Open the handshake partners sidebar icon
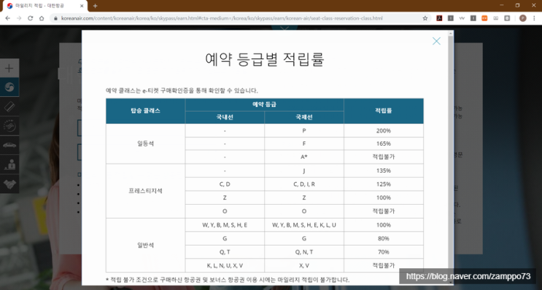 tap(9, 184)
